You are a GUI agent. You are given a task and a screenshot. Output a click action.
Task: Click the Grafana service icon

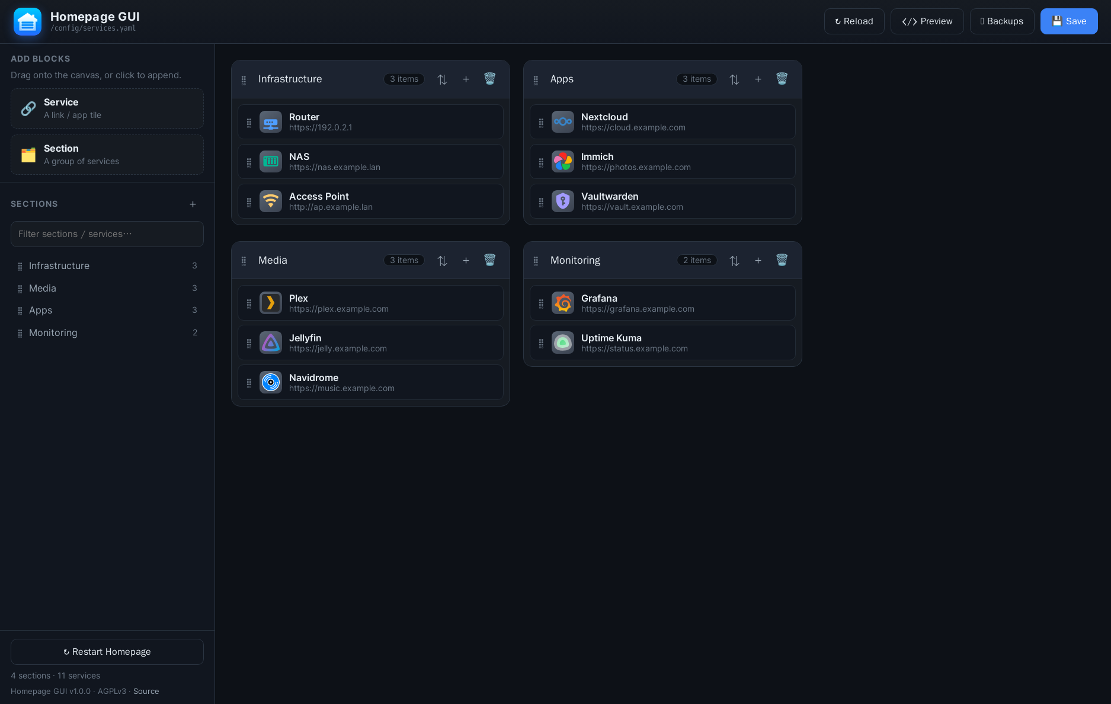563,303
